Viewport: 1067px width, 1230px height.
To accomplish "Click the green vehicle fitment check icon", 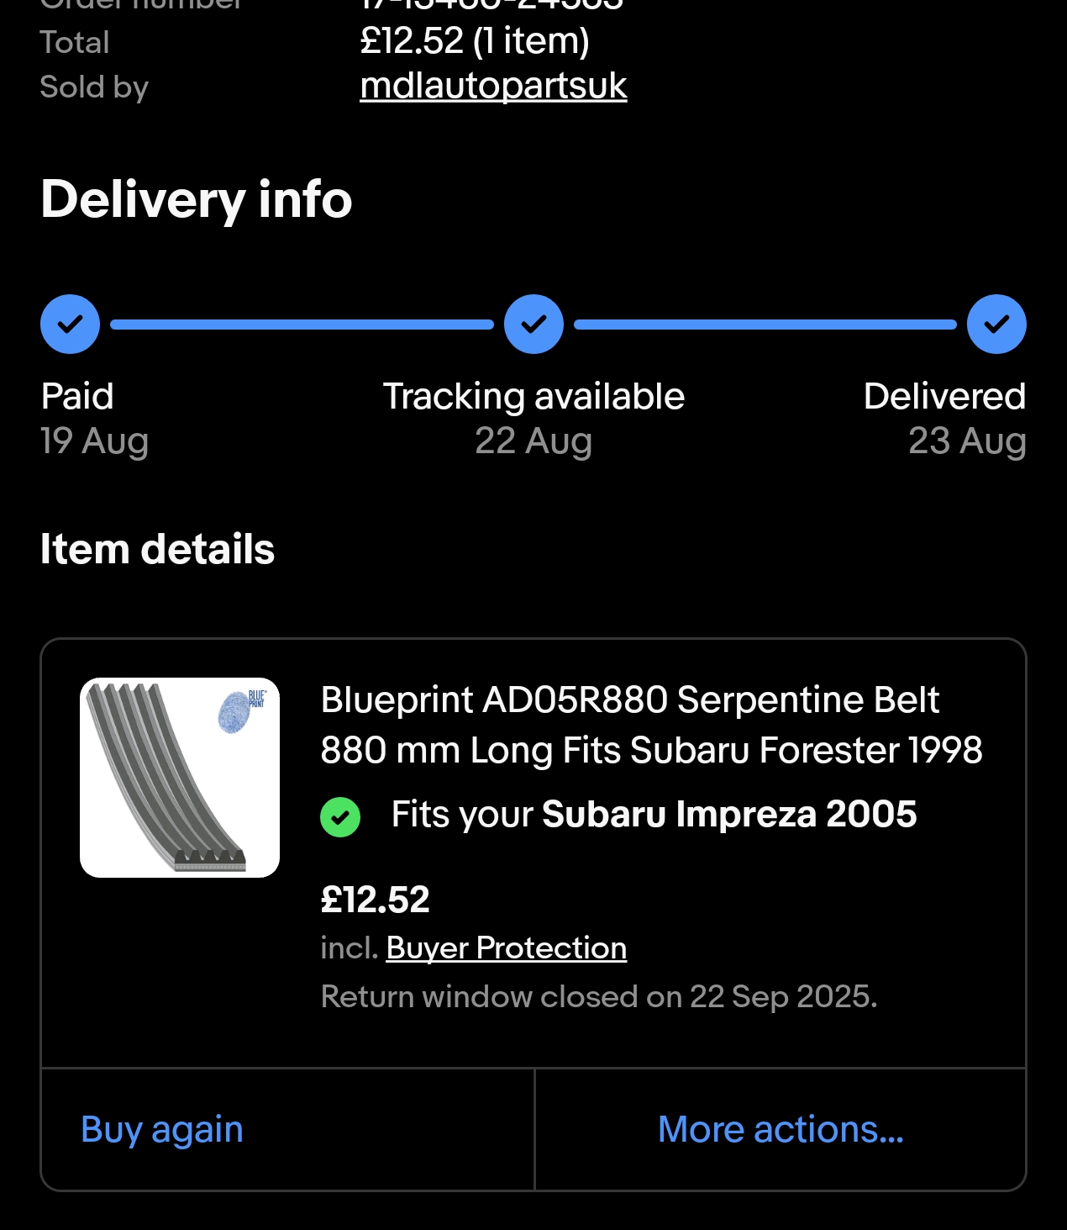I will click(340, 816).
